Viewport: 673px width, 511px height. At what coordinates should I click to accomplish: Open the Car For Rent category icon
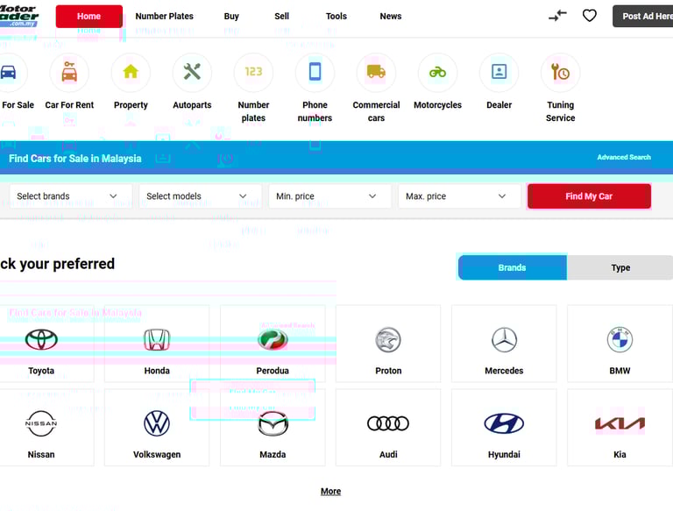point(69,72)
